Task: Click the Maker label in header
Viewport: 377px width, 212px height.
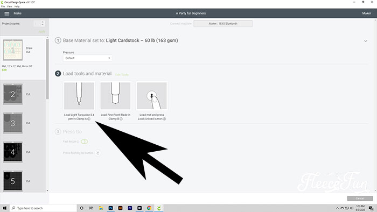Action: click(x=366, y=13)
